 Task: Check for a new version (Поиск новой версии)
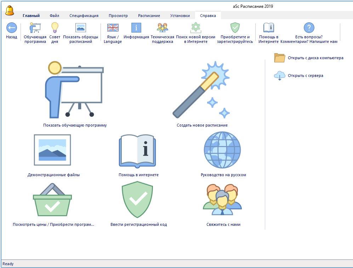click(196, 28)
